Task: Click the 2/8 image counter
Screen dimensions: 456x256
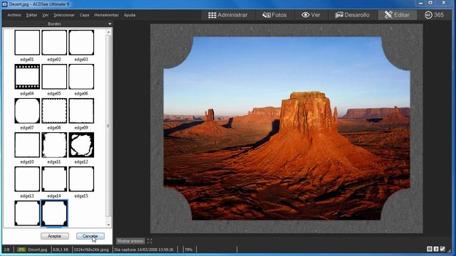Action: click(6, 250)
